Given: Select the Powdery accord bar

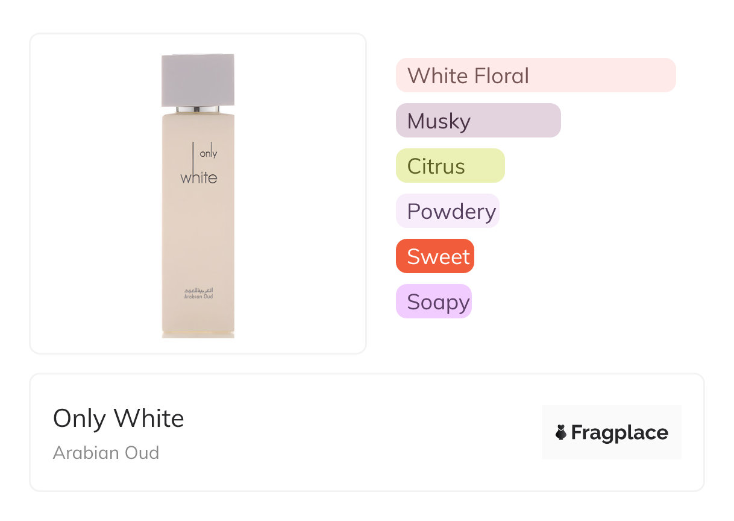Looking at the screenshot, I should [447, 211].
